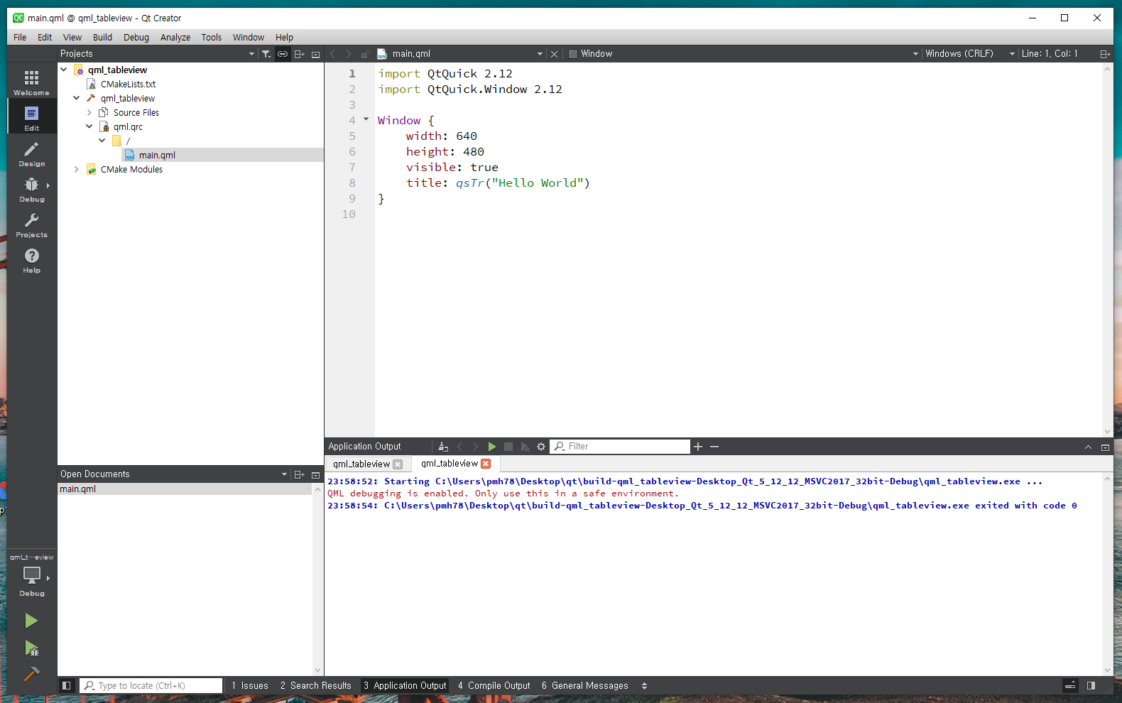This screenshot has width=1122, height=703.
Task: Open Application Output settings gear
Action: point(541,447)
